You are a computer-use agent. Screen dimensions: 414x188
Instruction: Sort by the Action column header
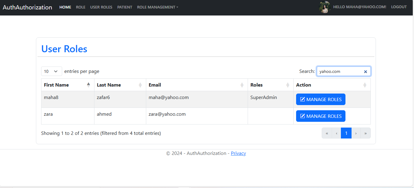pyautogui.click(x=332, y=85)
